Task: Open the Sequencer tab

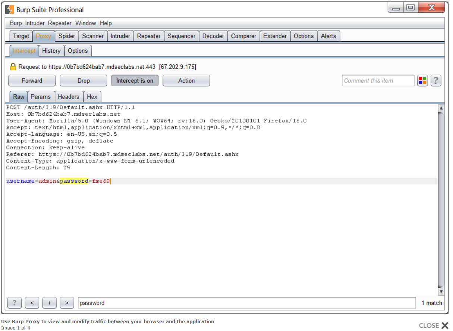Action: point(182,36)
